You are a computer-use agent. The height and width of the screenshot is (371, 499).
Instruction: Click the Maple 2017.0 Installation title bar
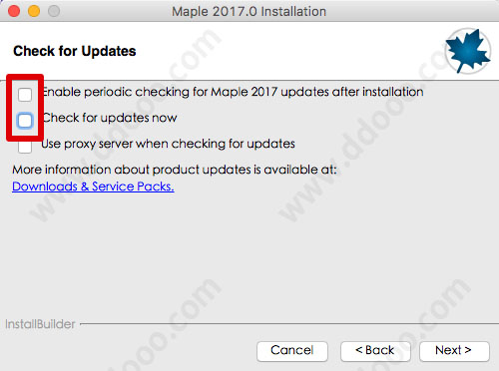(249, 11)
